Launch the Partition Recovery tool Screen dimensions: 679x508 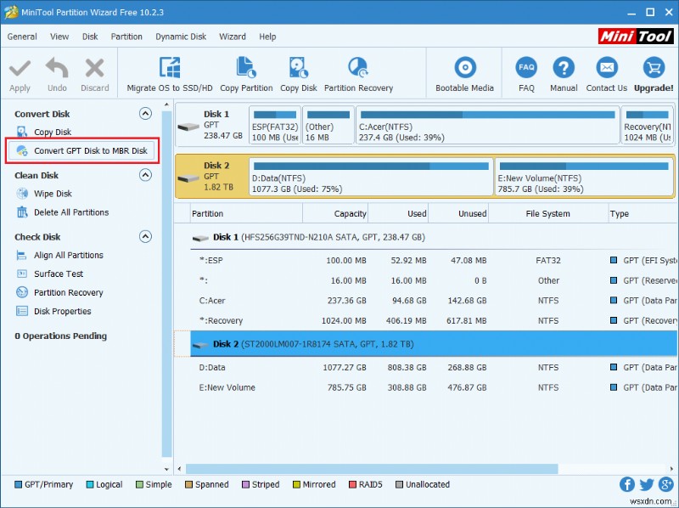(356, 65)
